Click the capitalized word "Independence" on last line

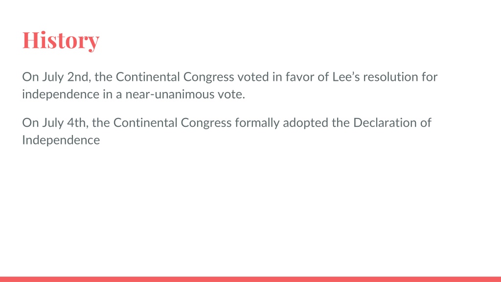pyautogui.click(x=61, y=140)
